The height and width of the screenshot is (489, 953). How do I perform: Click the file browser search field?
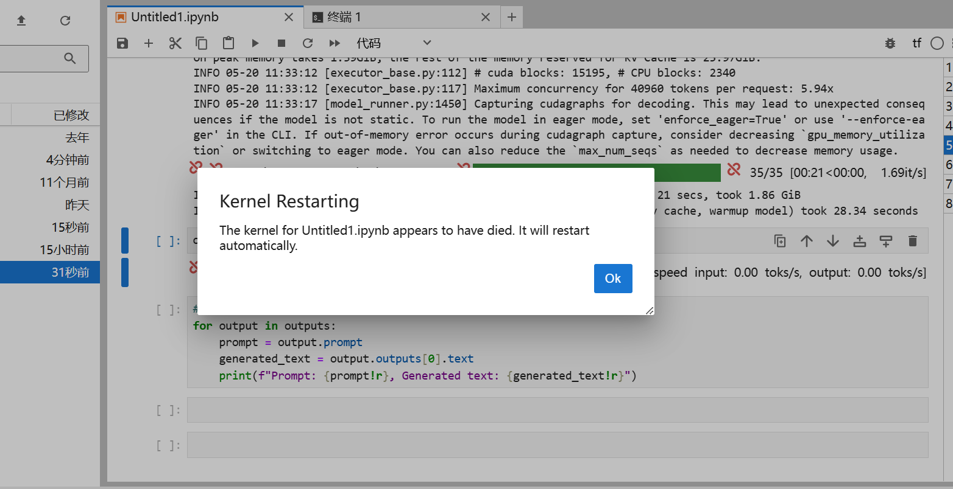(x=37, y=58)
